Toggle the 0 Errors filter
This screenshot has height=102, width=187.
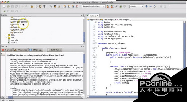7,50
